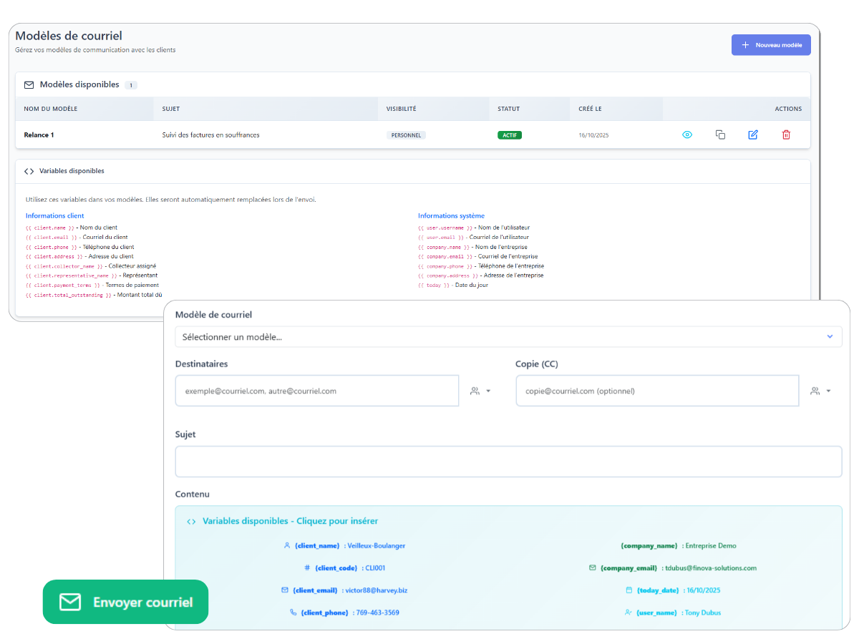Toggle the ACTIF status badge
This screenshot has width=859, height=644.
509,135
